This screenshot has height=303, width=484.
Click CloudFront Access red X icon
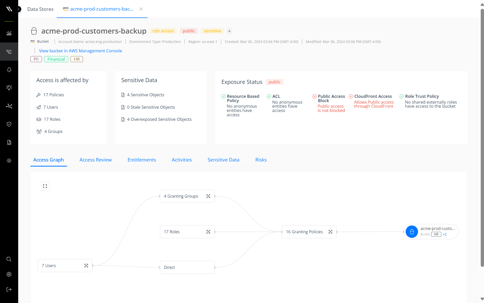click(x=351, y=96)
